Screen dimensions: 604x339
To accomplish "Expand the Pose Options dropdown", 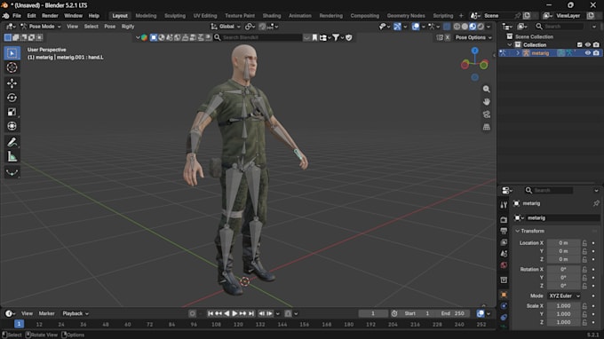I will [x=473, y=37].
